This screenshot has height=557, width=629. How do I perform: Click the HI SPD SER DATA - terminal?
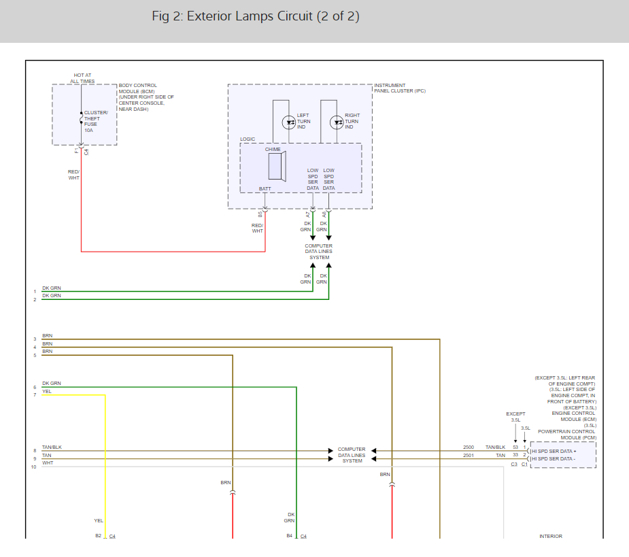(554, 458)
